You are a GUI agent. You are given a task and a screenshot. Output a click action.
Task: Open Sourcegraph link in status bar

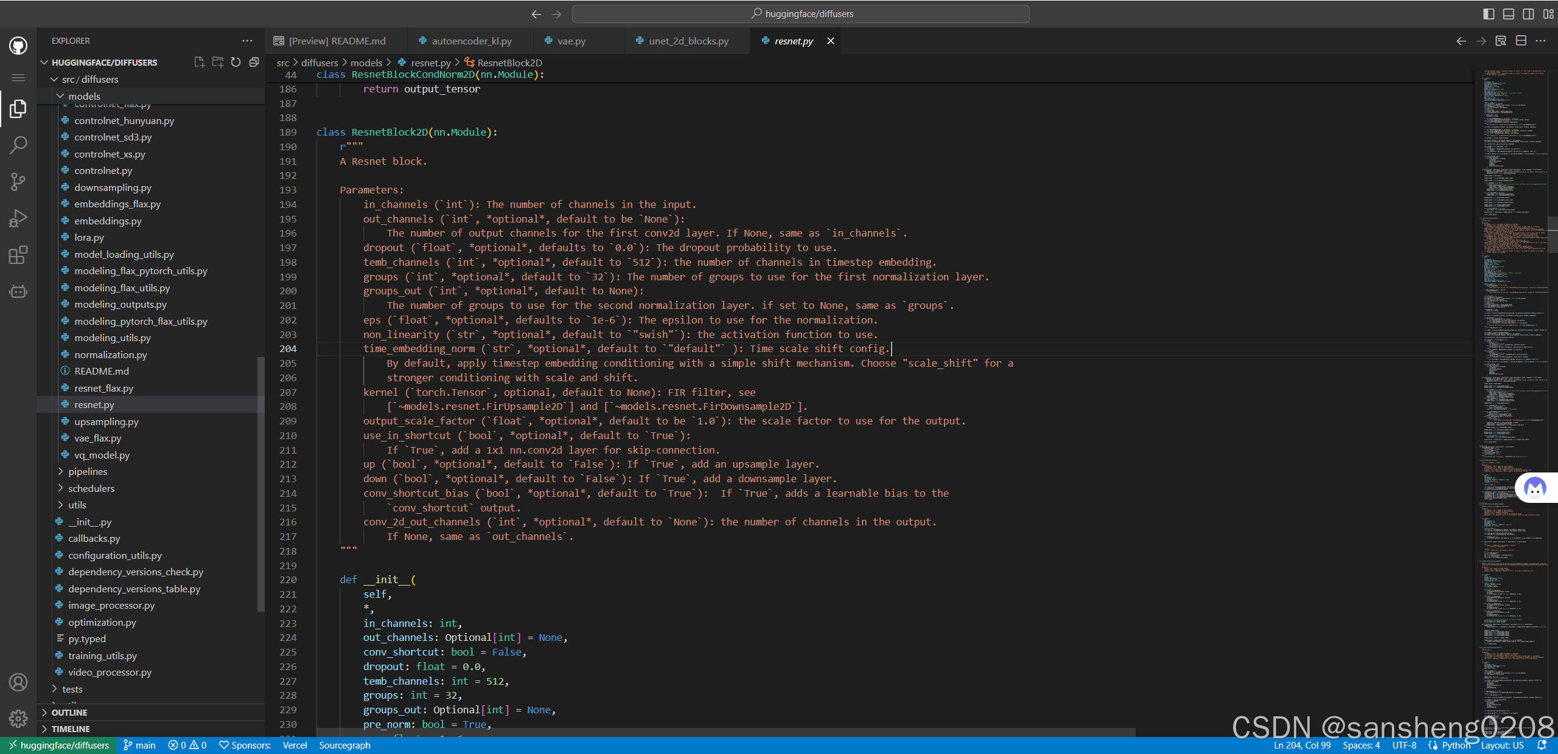tap(344, 745)
